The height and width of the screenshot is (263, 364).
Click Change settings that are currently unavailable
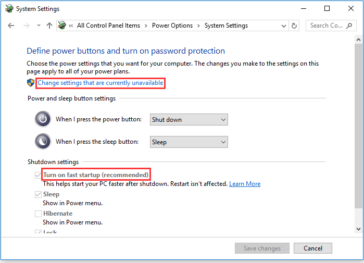pos(101,83)
